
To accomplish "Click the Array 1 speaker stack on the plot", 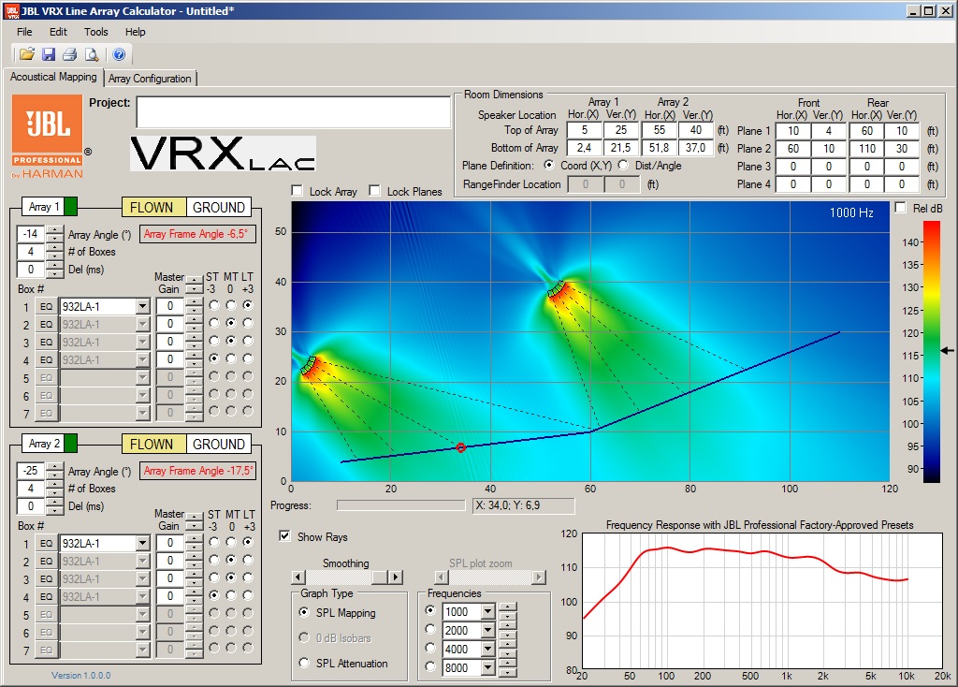I will point(309,366).
